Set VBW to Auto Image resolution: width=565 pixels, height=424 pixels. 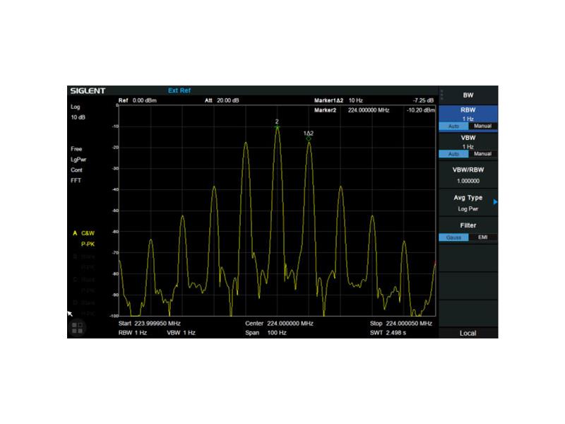tap(453, 154)
